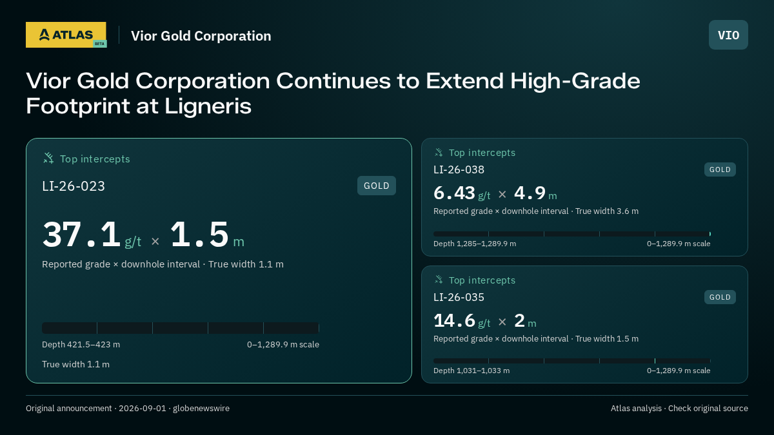Click the GOLD tag on LI-26-023
Screen dimensions: 774x435
click(x=377, y=186)
